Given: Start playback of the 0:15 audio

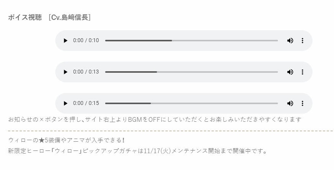Looking at the screenshot, I should click(66, 103).
